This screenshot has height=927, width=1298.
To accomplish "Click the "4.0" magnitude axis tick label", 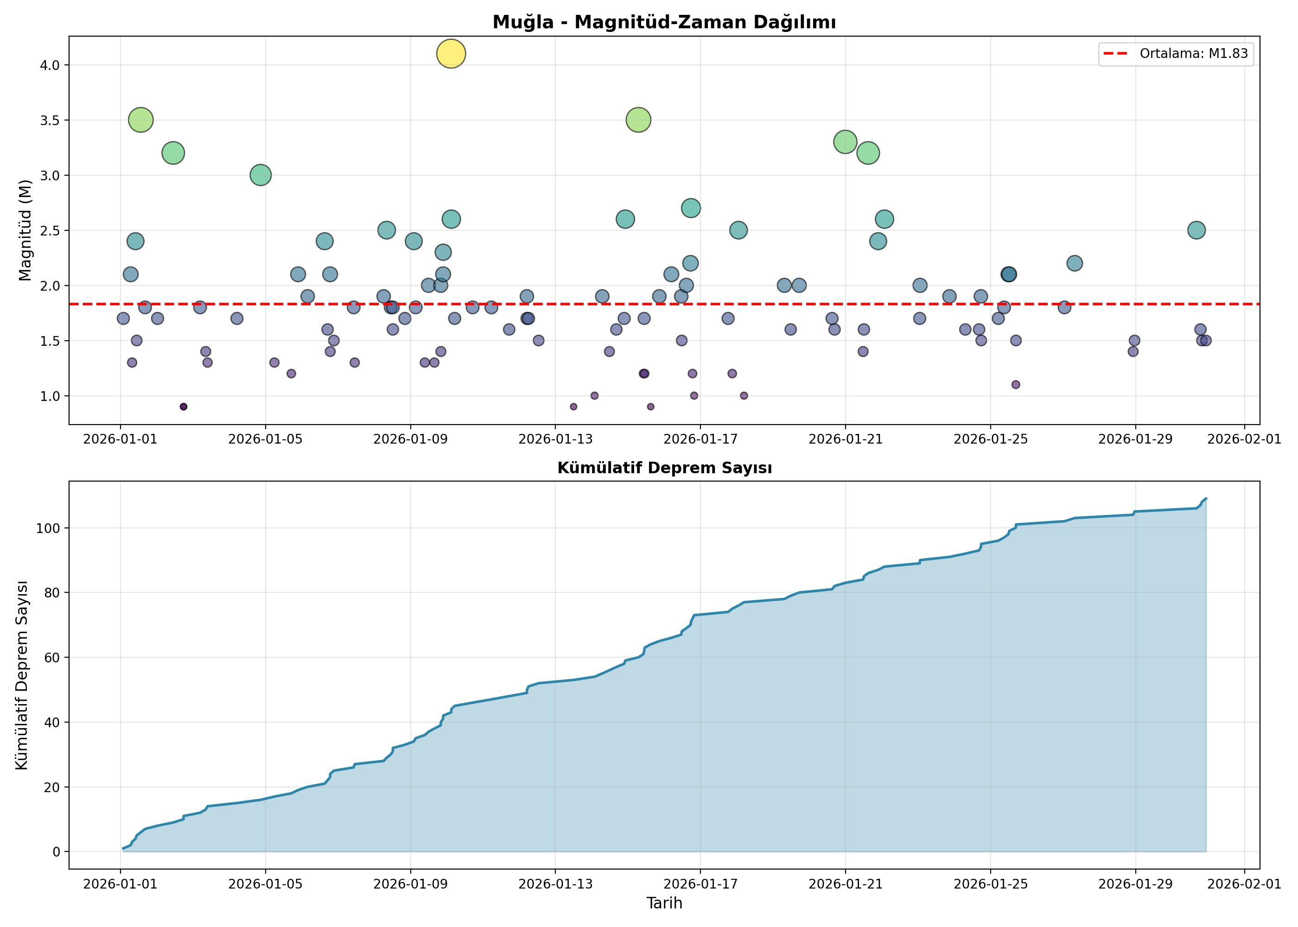I will [50, 65].
